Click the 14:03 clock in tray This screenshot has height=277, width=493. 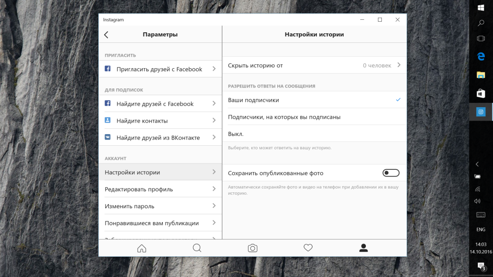coord(481,244)
